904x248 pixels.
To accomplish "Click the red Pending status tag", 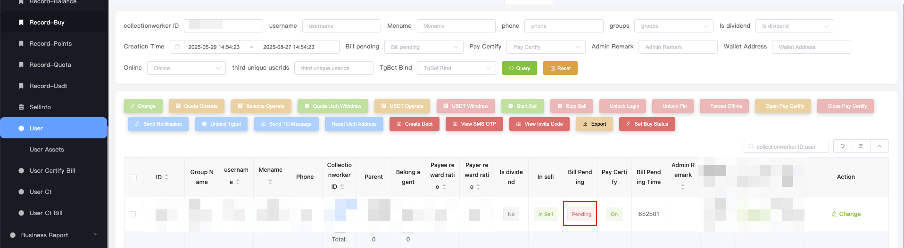I will (581, 215).
